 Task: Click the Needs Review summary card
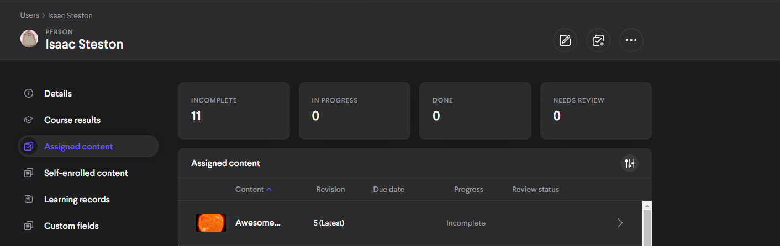coord(595,111)
